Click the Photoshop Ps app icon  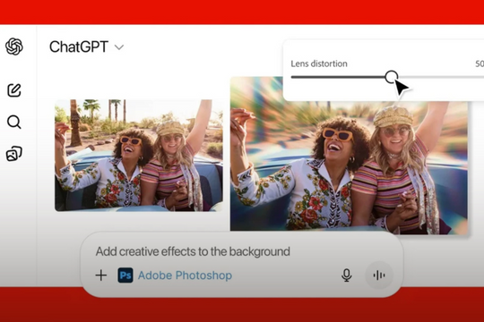point(125,275)
